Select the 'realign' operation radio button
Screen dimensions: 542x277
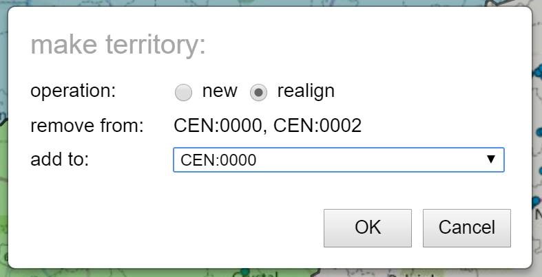click(x=258, y=92)
